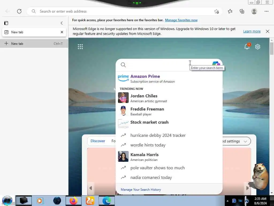The image size is (274, 206).
Task: Open the Windows Start button
Action: (7, 201)
